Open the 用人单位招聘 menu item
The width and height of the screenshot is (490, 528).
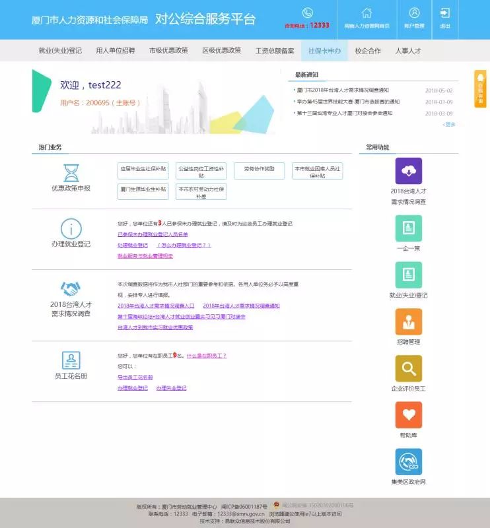[x=115, y=51]
